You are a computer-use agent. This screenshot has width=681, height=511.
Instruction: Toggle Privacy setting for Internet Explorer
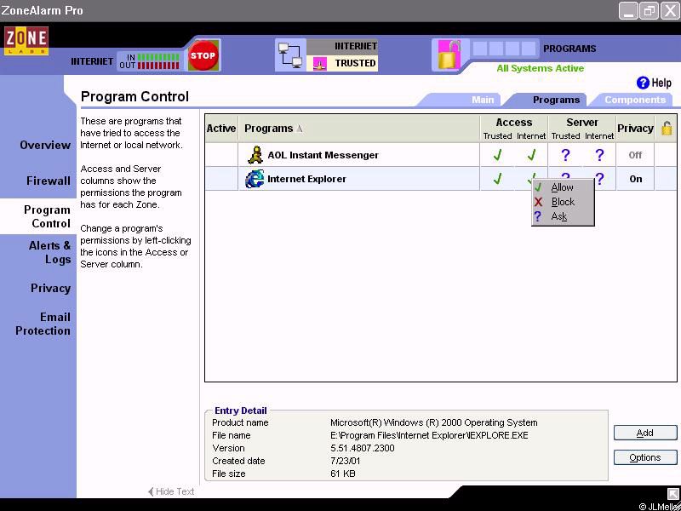[635, 179]
